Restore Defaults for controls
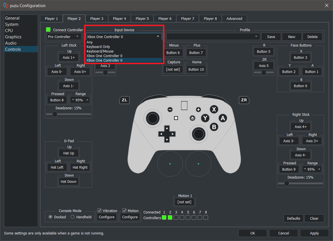This screenshot has height=241, width=333. pyautogui.click(x=294, y=218)
